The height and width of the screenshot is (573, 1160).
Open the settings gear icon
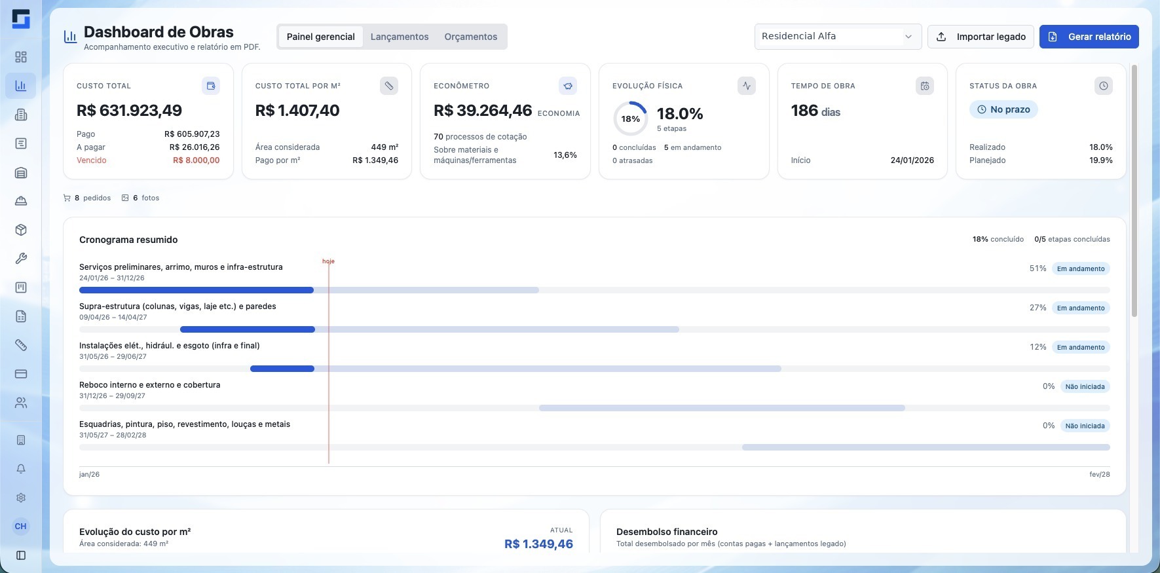[21, 498]
